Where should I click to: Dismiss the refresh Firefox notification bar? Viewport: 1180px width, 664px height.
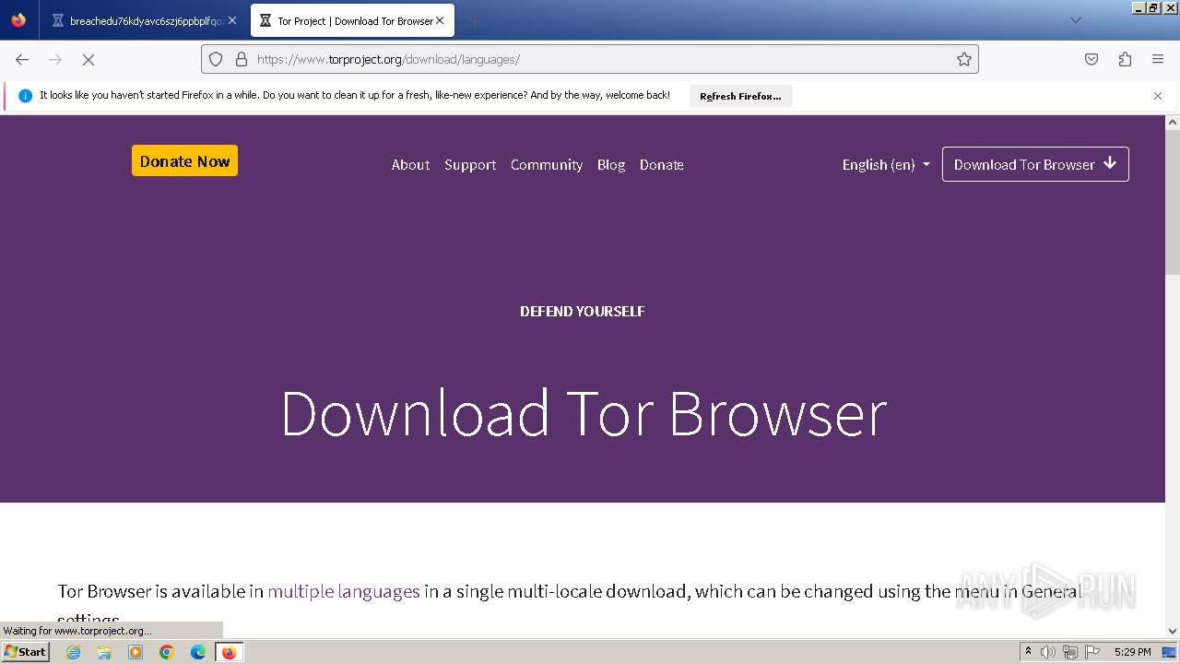pyautogui.click(x=1158, y=96)
